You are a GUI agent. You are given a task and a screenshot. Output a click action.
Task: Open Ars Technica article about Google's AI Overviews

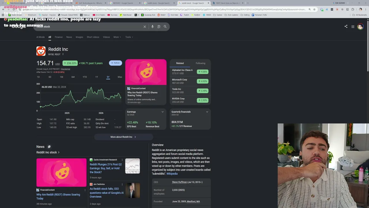click(107, 193)
